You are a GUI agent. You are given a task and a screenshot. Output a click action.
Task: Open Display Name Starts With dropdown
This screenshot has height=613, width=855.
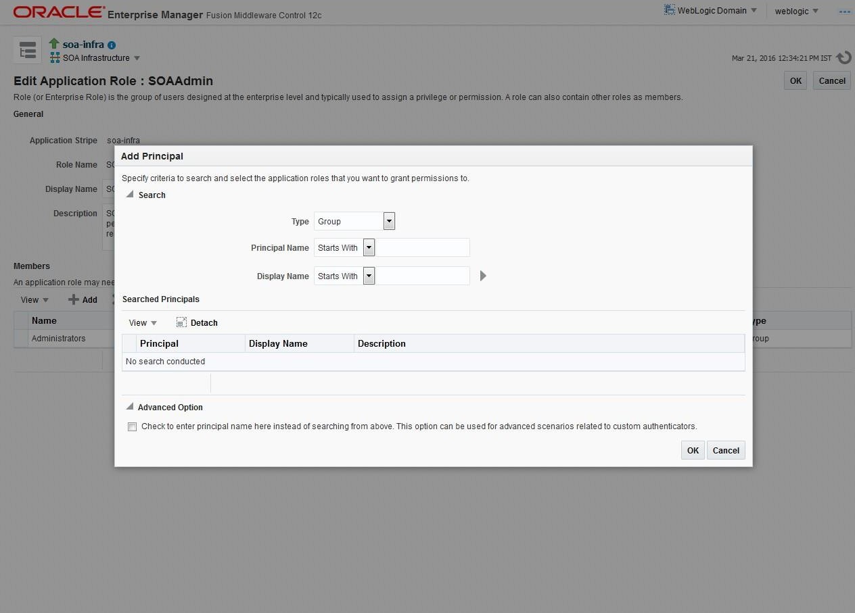pos(369,276)
